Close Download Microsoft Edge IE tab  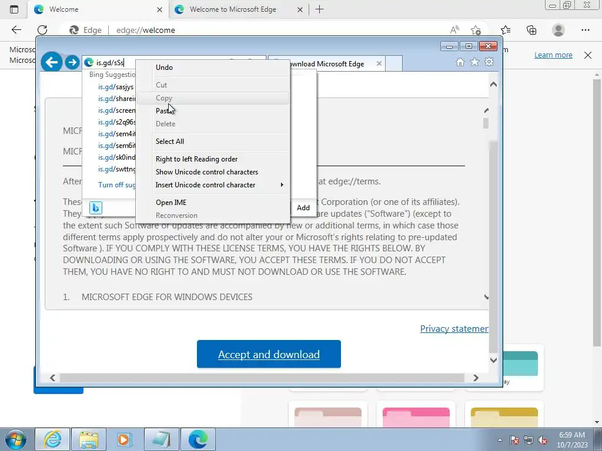point(379,63)
